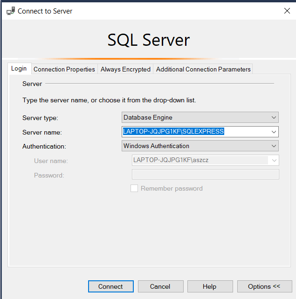Click the disabled Password field
Viewport: 296px width, 299px height.
[x=206, y=175]
